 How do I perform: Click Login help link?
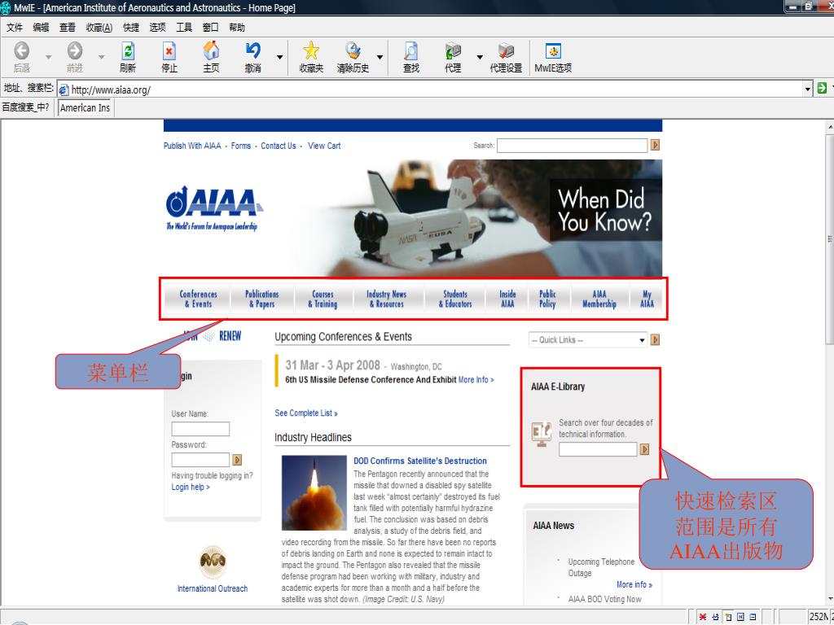[191, 487]
